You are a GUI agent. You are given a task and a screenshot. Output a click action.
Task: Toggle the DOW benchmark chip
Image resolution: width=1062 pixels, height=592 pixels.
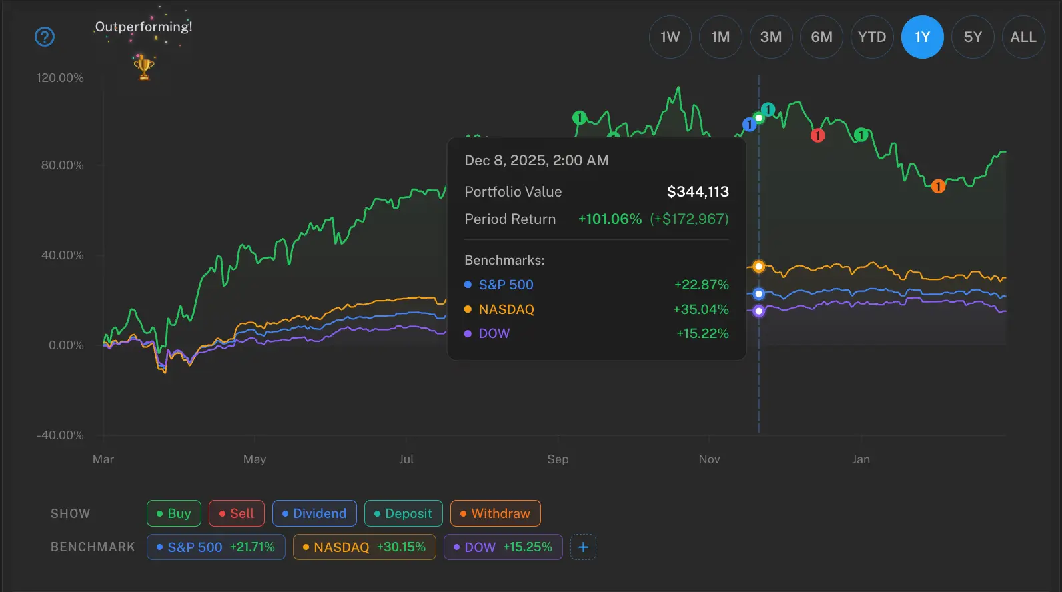(x=503, y=547)
